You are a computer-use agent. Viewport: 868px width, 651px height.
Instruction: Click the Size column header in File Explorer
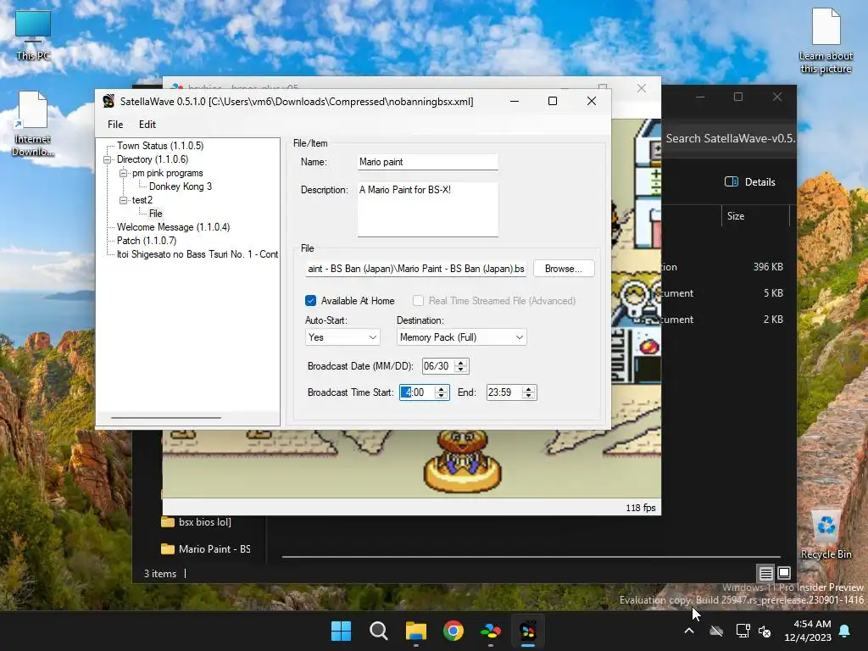point(736,216)
